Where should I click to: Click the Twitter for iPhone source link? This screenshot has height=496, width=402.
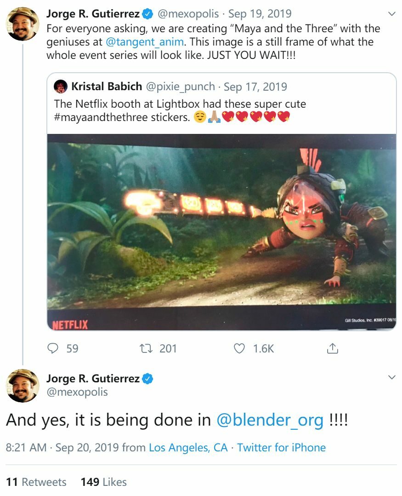[281, 448]
